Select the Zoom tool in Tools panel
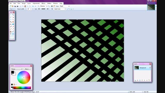The image size is (165, 93). (13, 19)
